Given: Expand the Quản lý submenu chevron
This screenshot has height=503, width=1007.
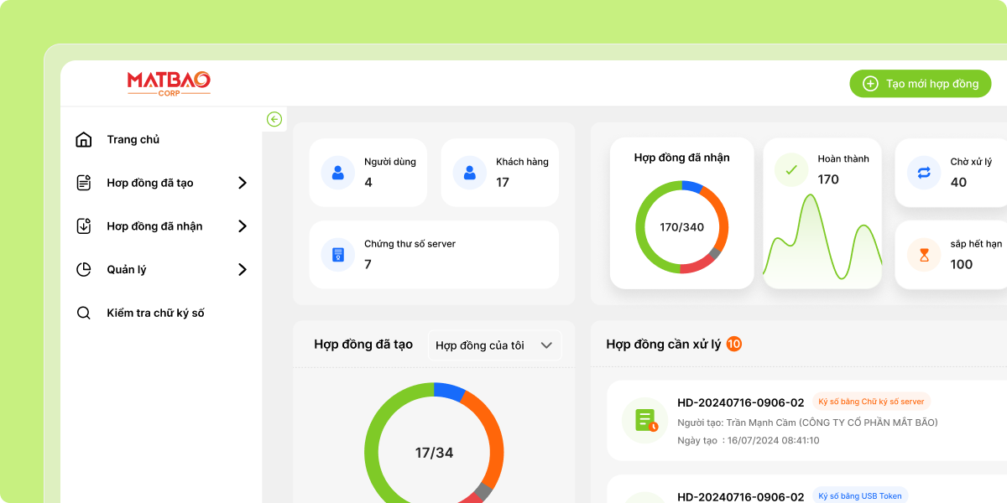Looking at the screenshot, I should coord(243,270).
